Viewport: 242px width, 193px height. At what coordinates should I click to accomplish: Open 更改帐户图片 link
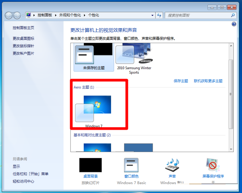coord(23,53)
